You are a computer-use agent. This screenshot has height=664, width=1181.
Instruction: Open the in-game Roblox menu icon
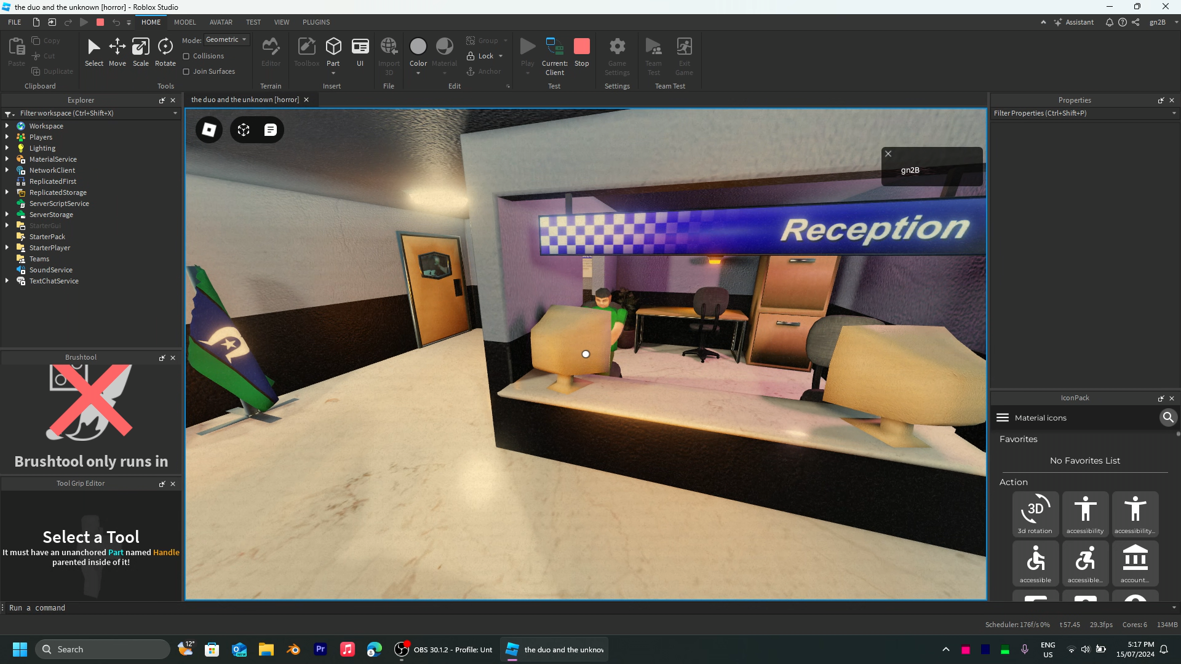(x=209, y=130)
